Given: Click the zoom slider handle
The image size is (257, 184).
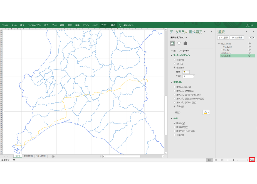Looking at the screenshot, I should [x=233, y=160].
